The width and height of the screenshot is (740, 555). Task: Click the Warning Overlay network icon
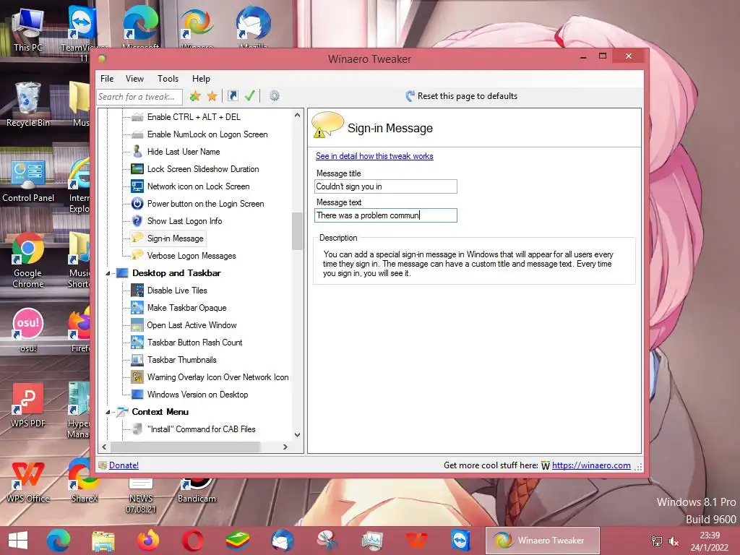click(x=137, y=377)
